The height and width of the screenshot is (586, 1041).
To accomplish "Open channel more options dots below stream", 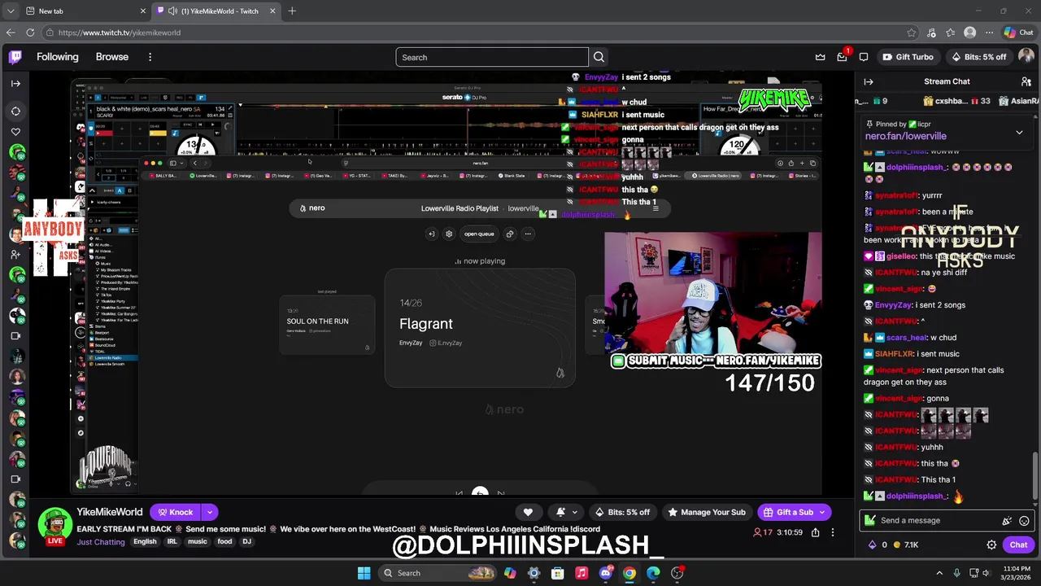I will click(x=832, y=532).
